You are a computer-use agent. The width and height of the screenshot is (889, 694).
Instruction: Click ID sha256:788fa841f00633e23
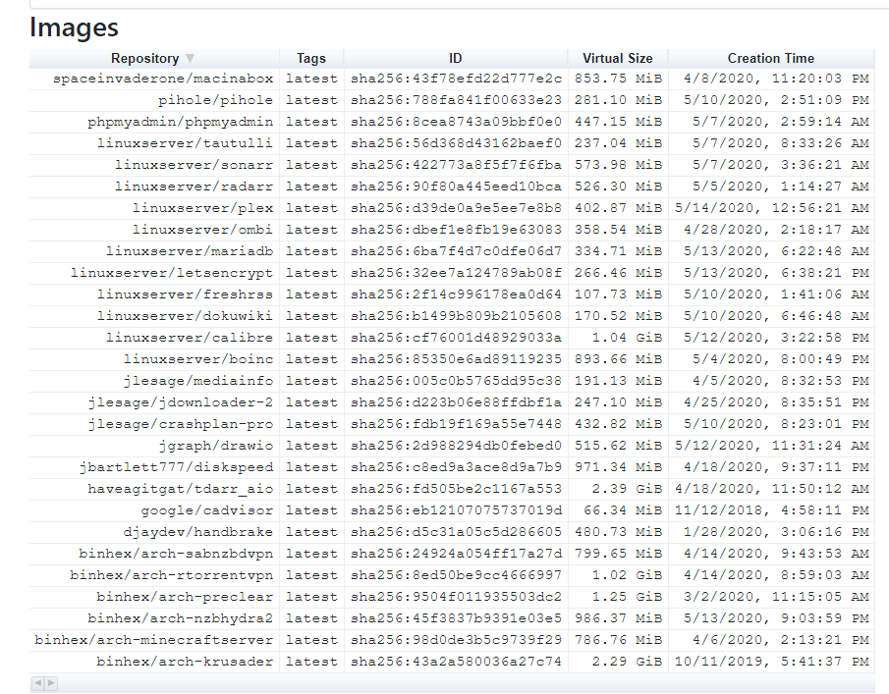point(456,100)
